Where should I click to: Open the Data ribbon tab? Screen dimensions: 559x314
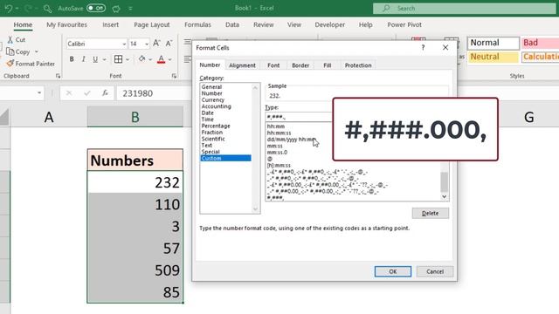tap(232, 24)
